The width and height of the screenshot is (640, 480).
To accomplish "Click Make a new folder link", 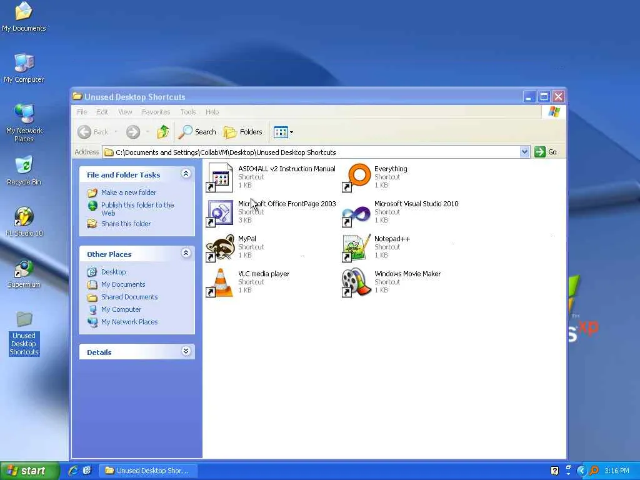I will coord(129,192).
